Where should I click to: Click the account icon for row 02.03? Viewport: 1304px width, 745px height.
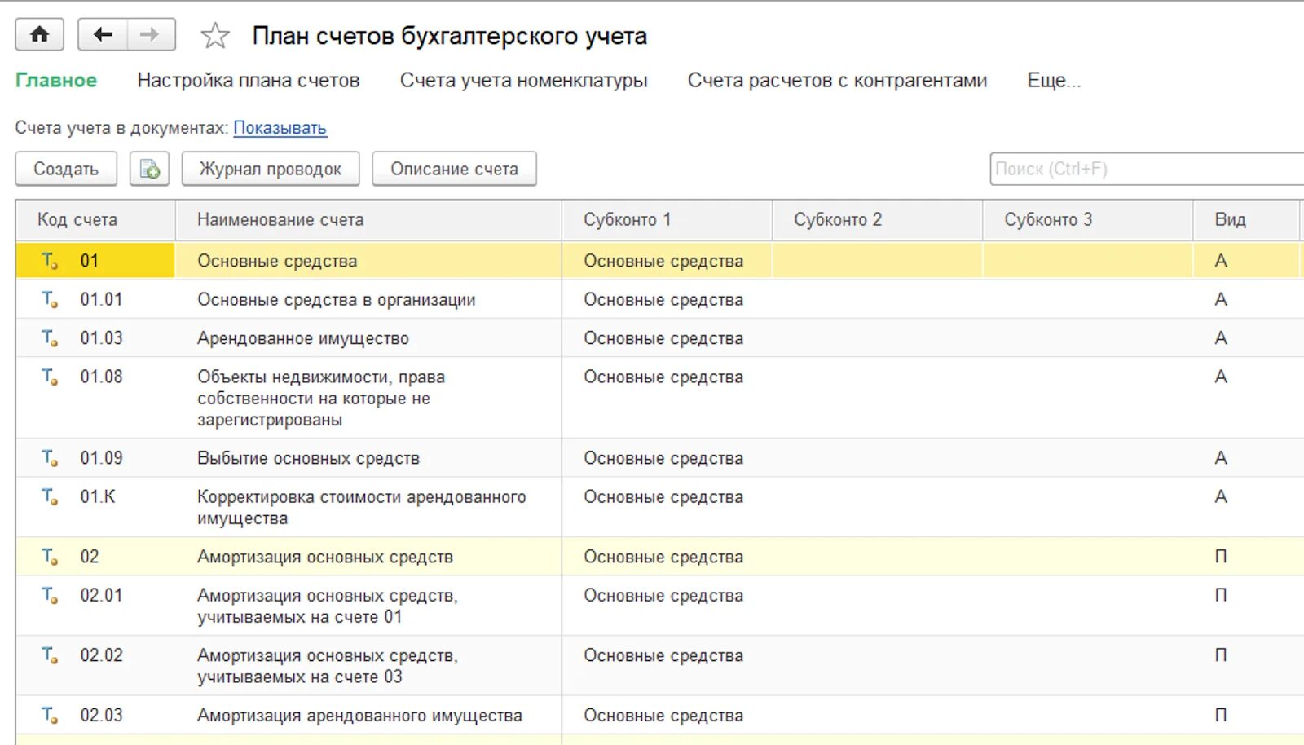pos(50,716)
